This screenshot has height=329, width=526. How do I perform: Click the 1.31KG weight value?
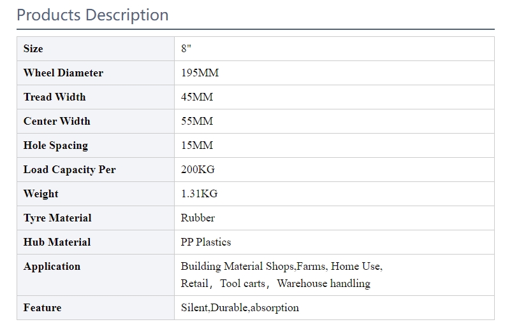[200, 193]
